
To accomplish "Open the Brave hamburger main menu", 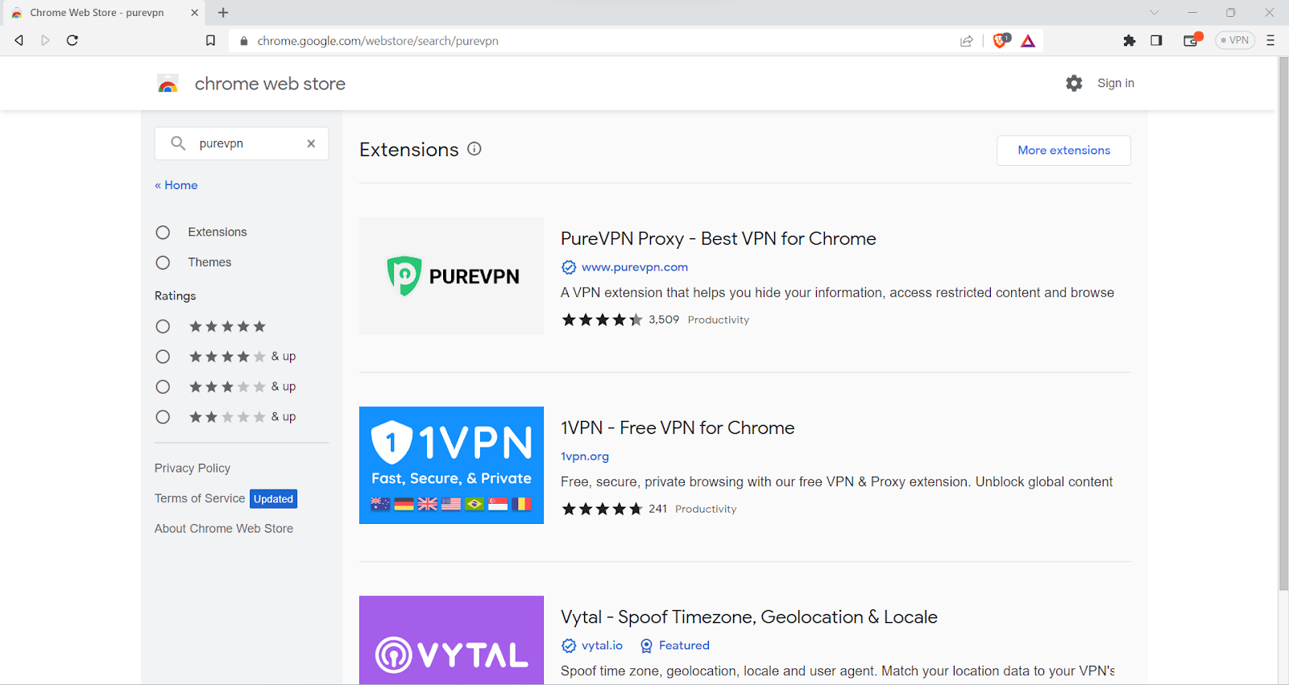I will (x=1270, y=40).
